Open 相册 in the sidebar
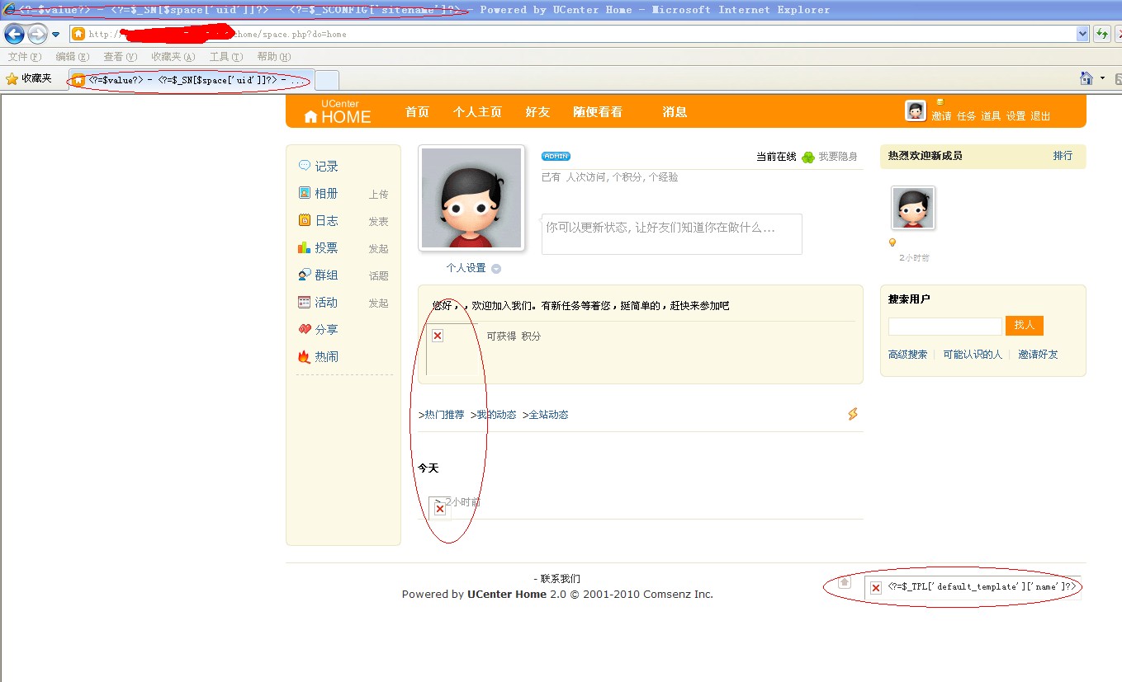 coord(326,194)
